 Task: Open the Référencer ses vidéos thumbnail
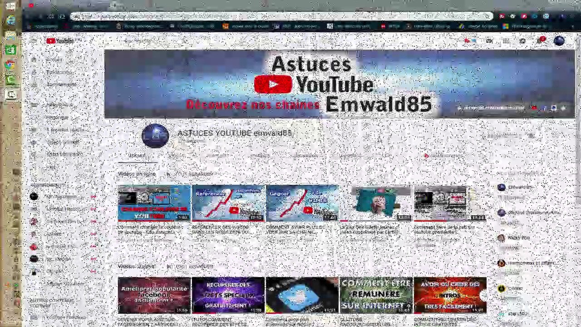228,203
